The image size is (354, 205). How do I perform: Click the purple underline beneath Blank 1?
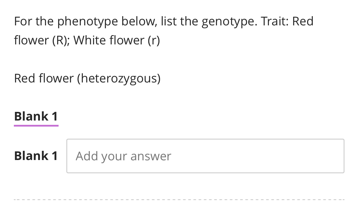(x=36, y=125)
